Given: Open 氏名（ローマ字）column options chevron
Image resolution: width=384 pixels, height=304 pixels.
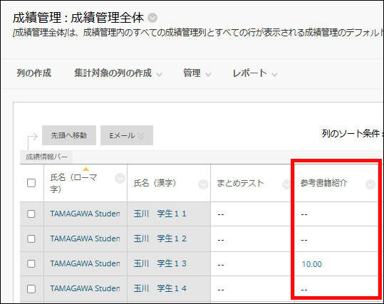Looking at the screenshot, I should click(x=120, y=178).
